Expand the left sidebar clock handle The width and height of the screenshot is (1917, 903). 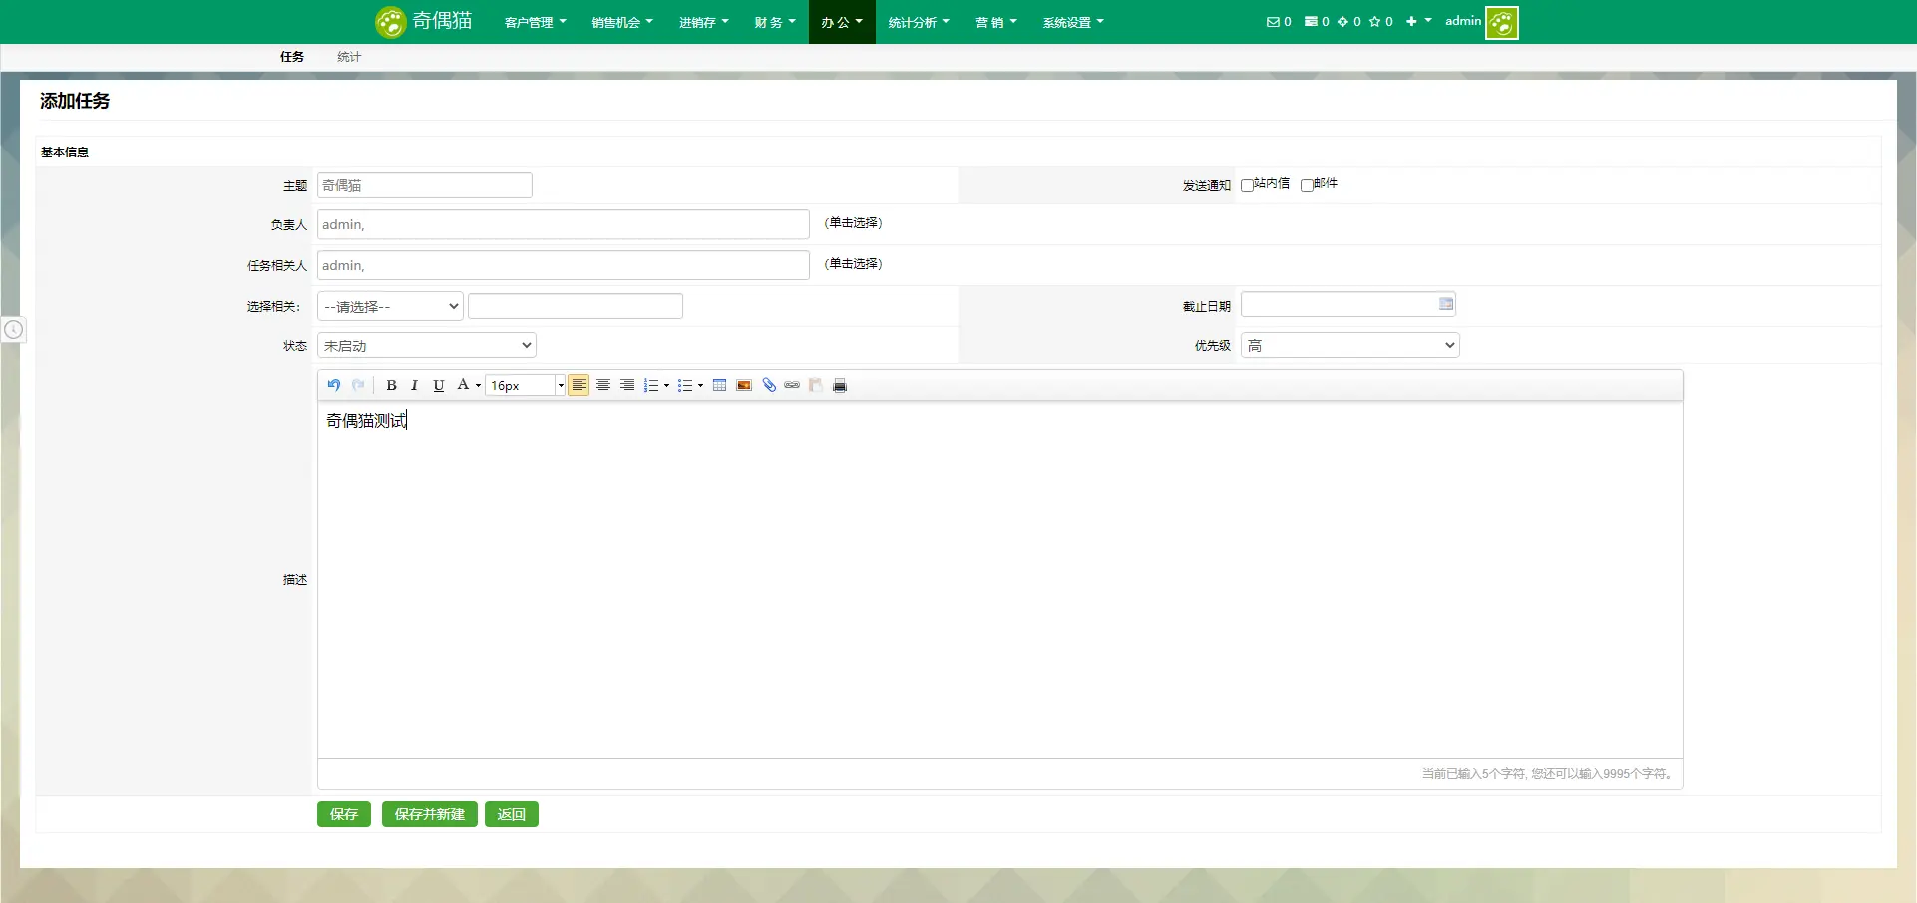13,329
